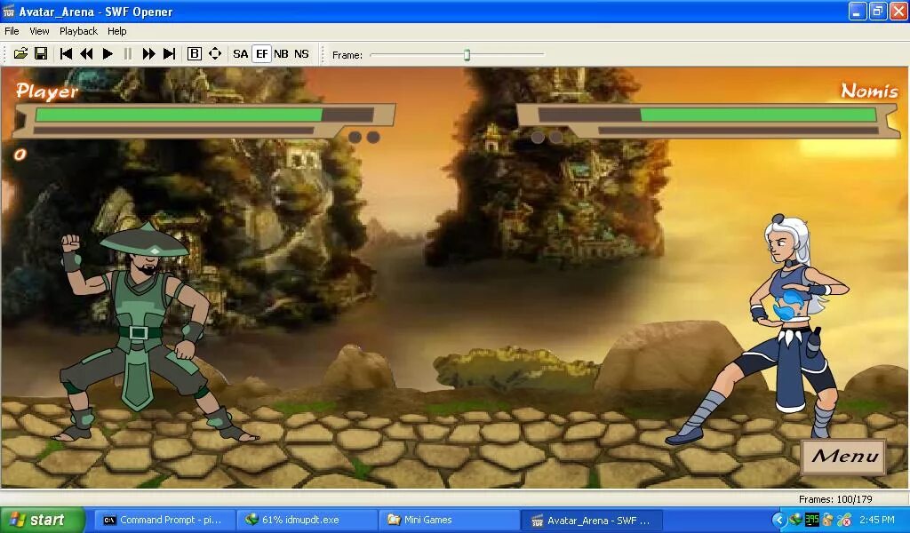Click the green 395 digit tray icon
Screen dimensions: 910x533
pyautogui.click(x=812, y=520)
